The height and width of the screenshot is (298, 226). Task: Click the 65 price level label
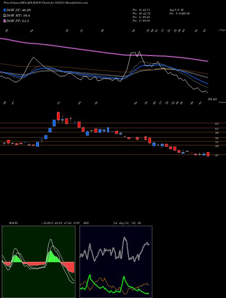click(x=217, y=124)
